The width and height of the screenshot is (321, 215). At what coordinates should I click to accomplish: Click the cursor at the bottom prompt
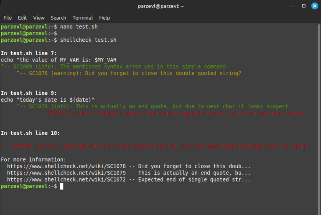click(61, 186)
